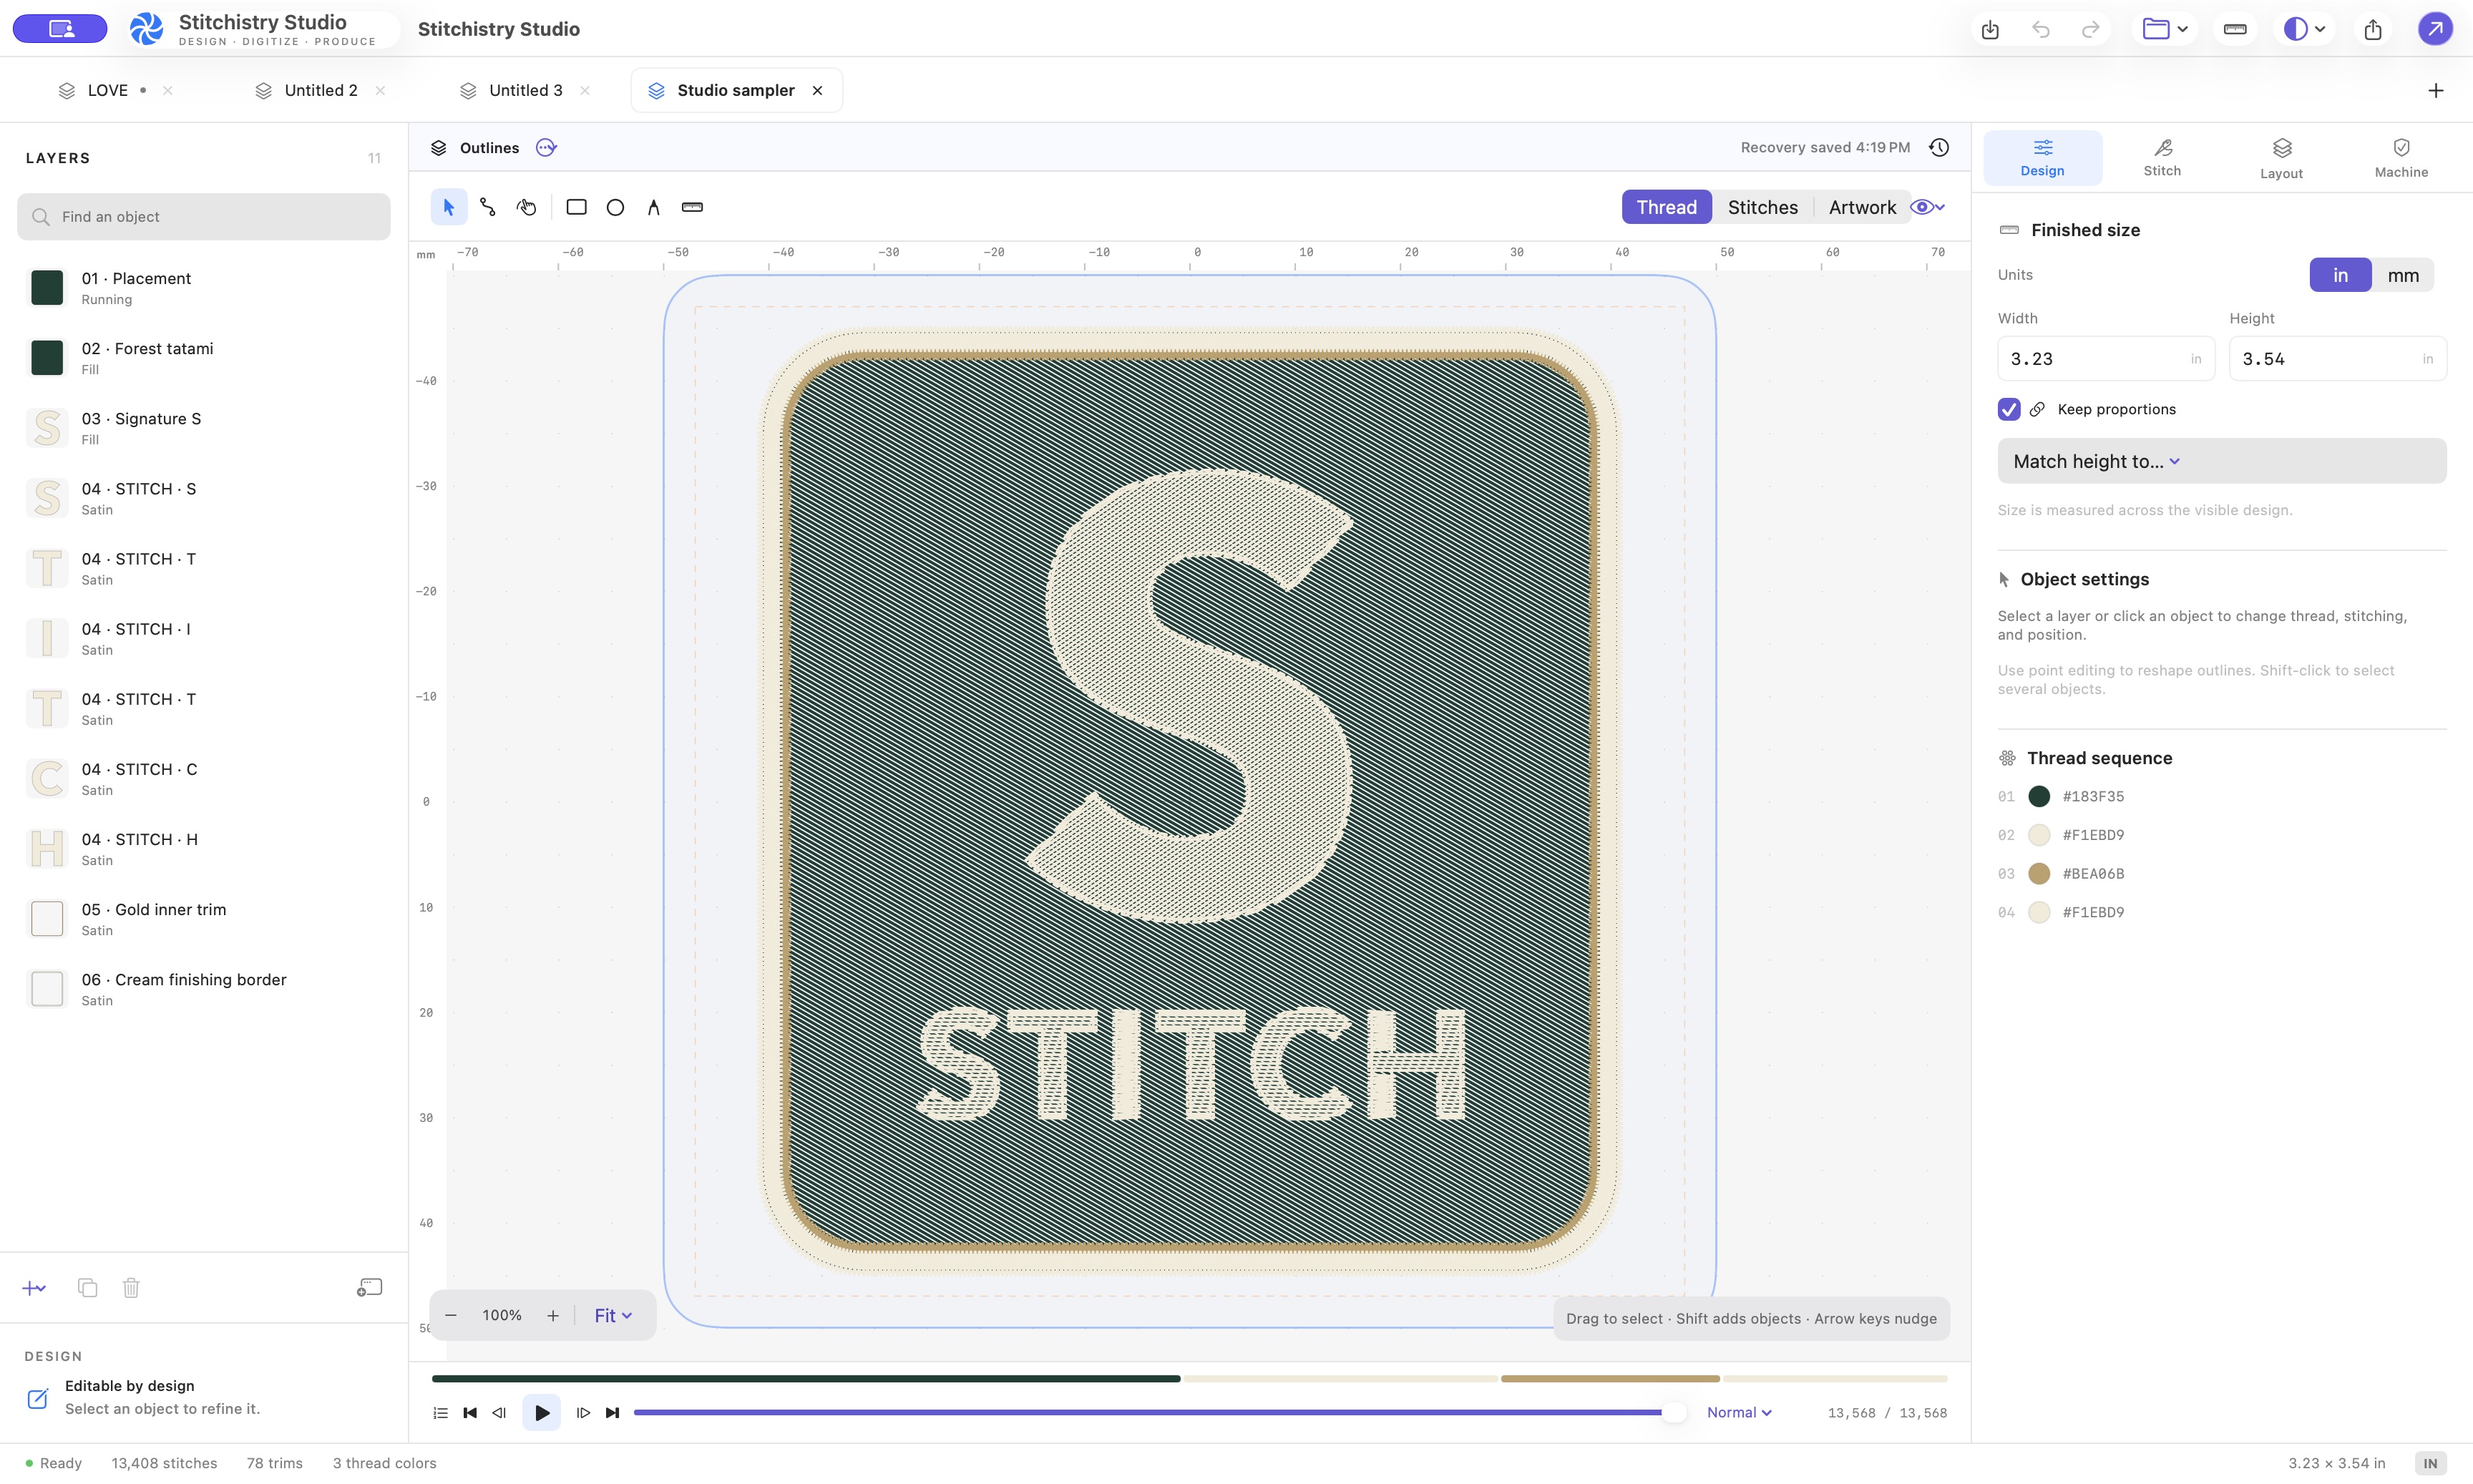The height and width of the screenshot is (1484, 2473).
Task: Click the Find an object search field
Action: 204,217
